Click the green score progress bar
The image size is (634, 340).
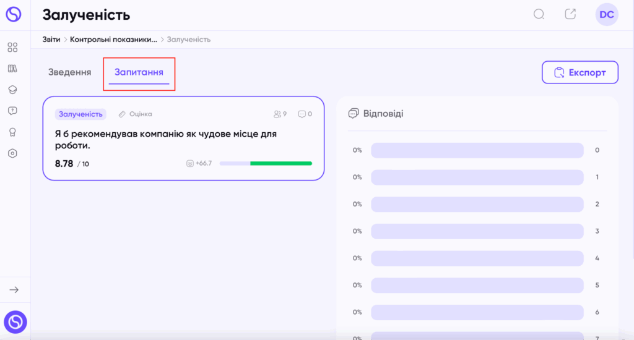(x=266, y=164)
